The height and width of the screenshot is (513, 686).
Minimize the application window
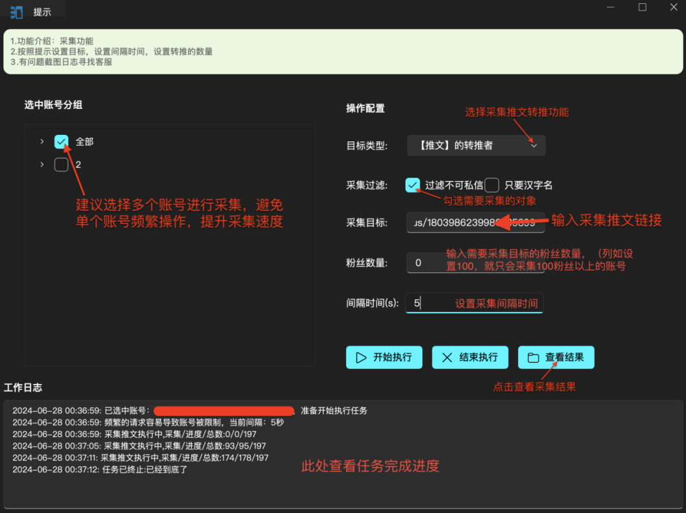pyautogui.click(x=611, y=8)
